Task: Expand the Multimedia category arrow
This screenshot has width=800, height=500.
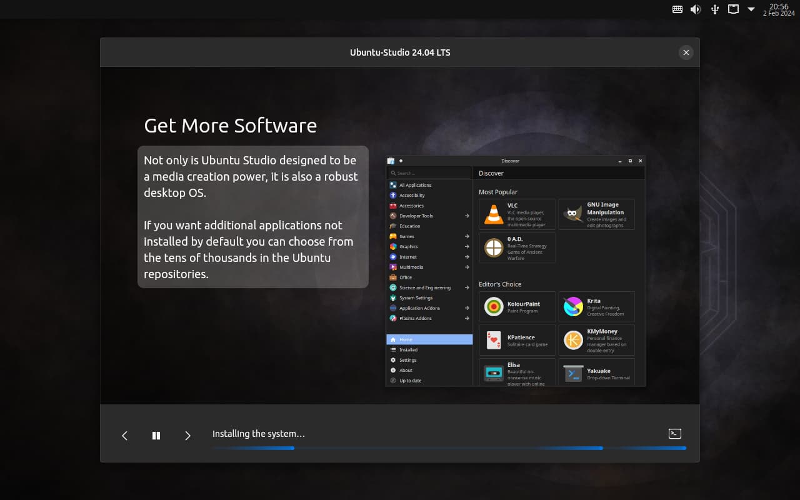Action: [x=467, y=267]
